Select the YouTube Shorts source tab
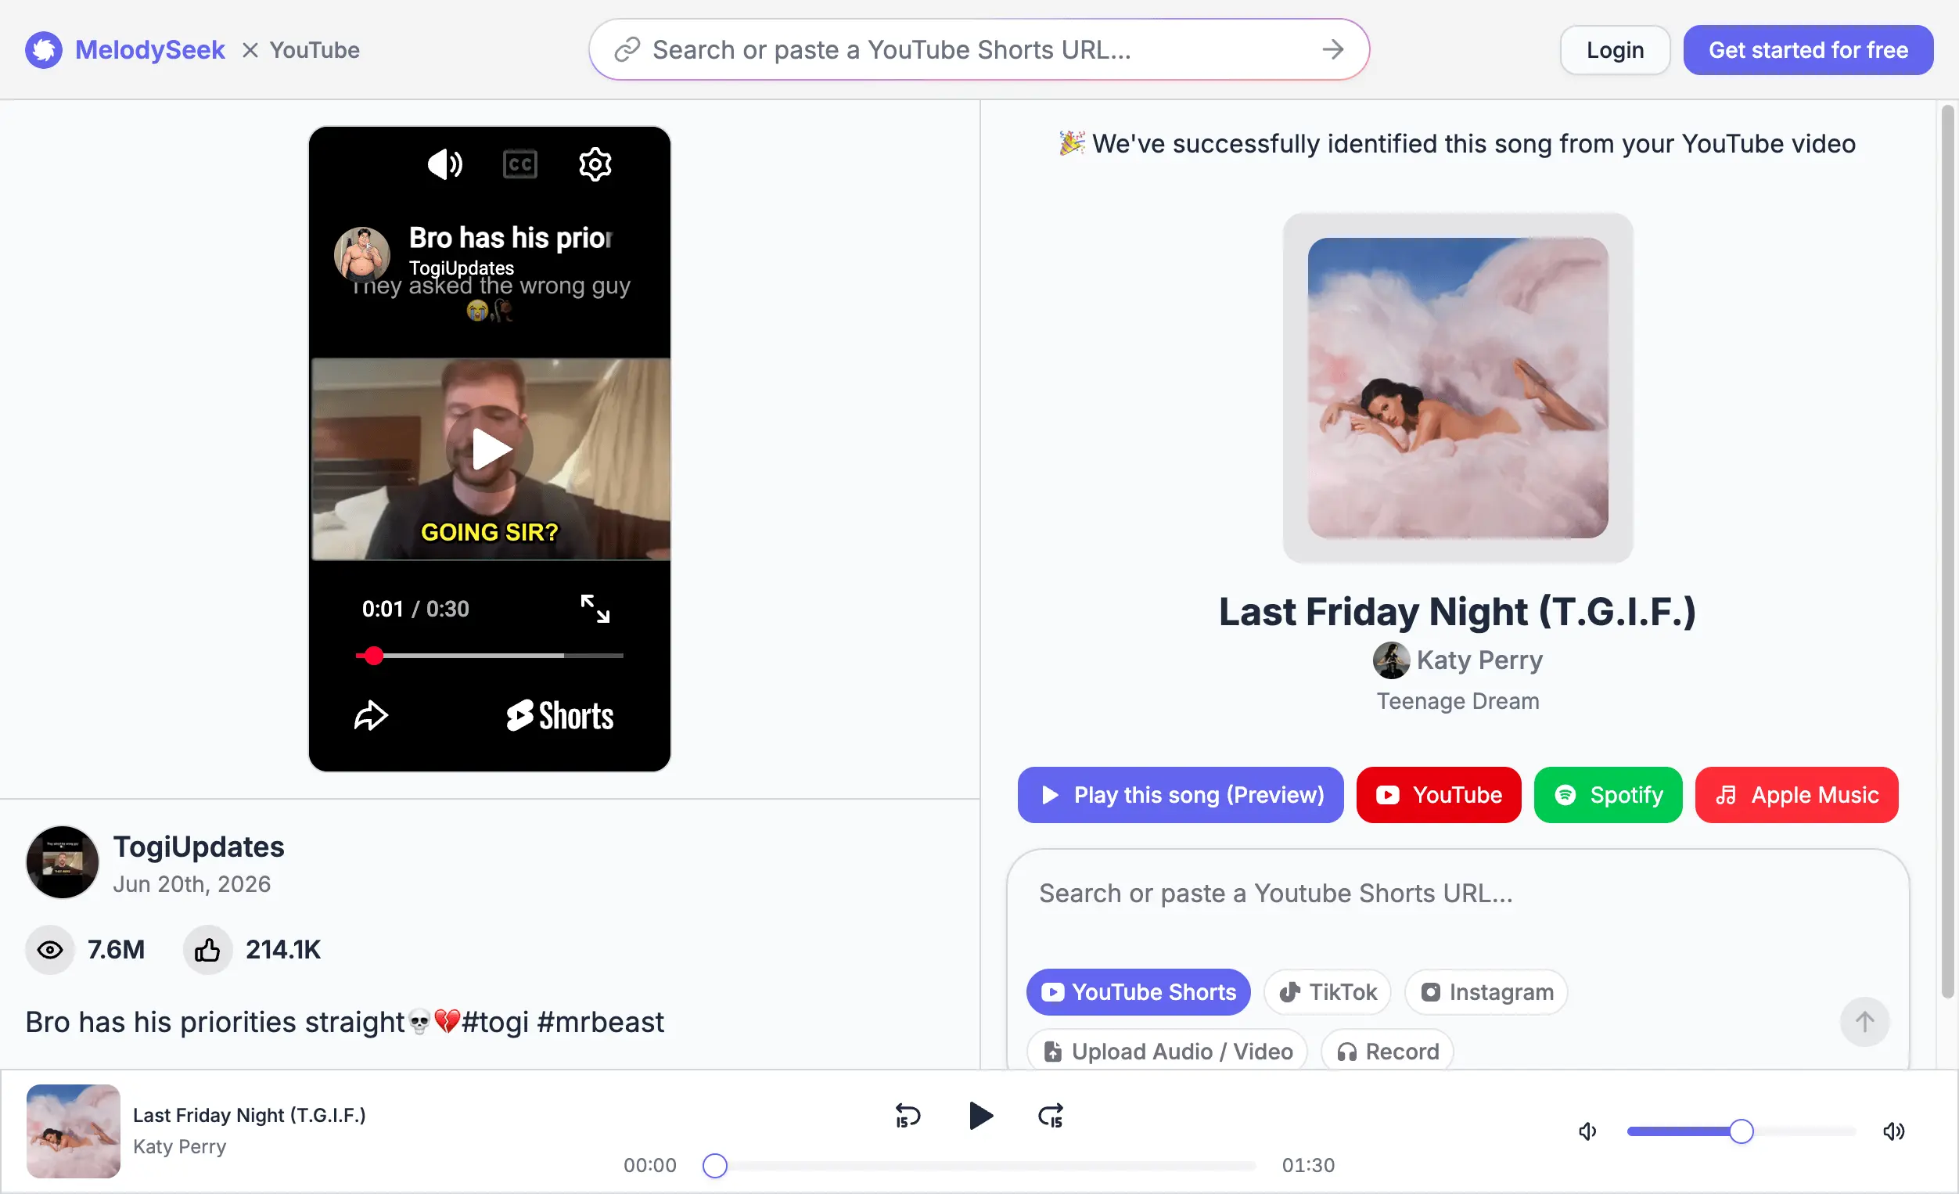Viewport: 1959px width, 1194px height. click(x=1138, y=992)
